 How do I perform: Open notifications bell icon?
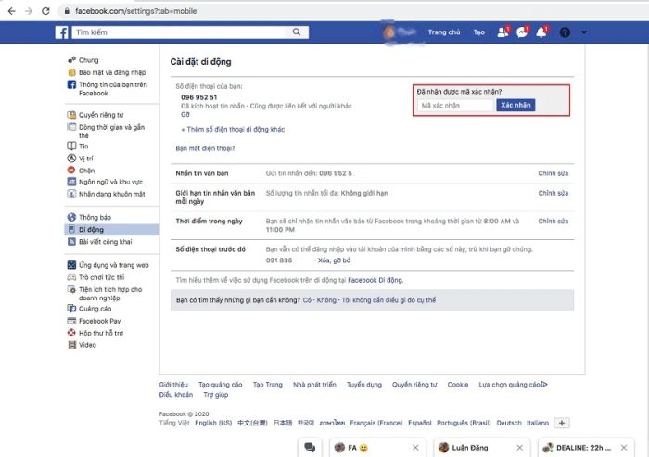[x=541, y=32]
